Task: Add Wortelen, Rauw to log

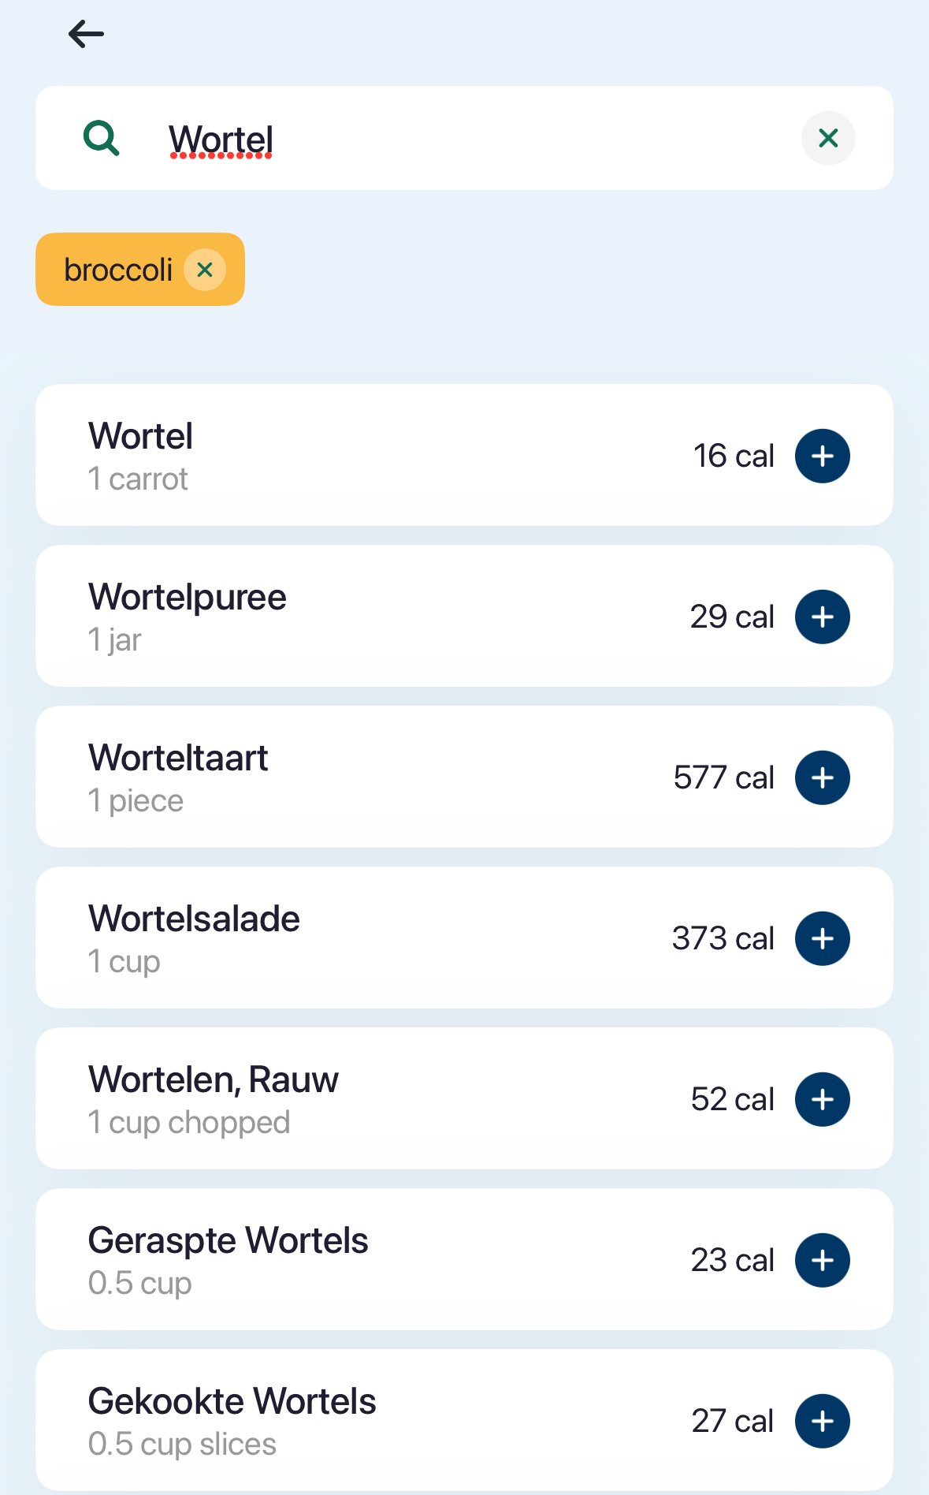Action: tap(822, 1099)
